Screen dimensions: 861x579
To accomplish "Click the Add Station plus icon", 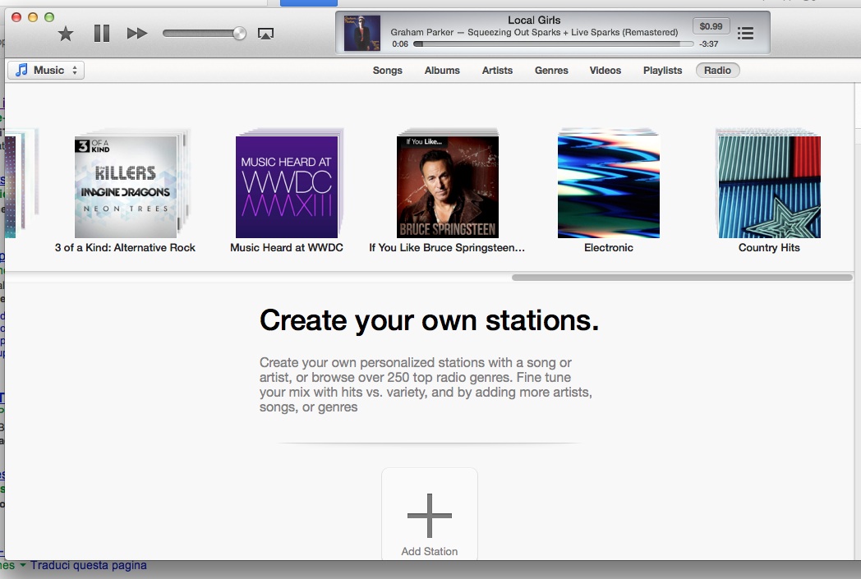I will [430, 515].
